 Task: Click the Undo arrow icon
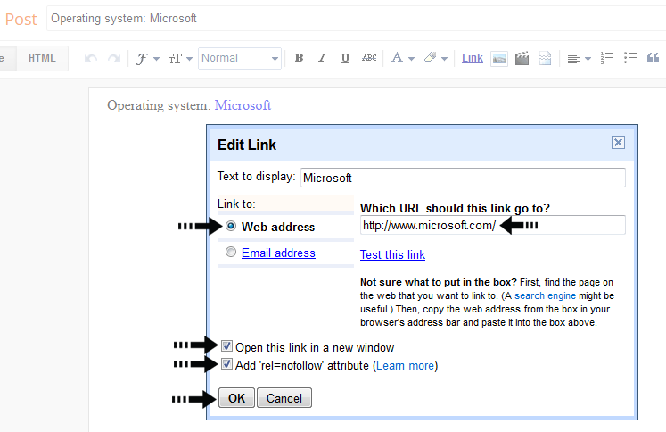[90, 58]
